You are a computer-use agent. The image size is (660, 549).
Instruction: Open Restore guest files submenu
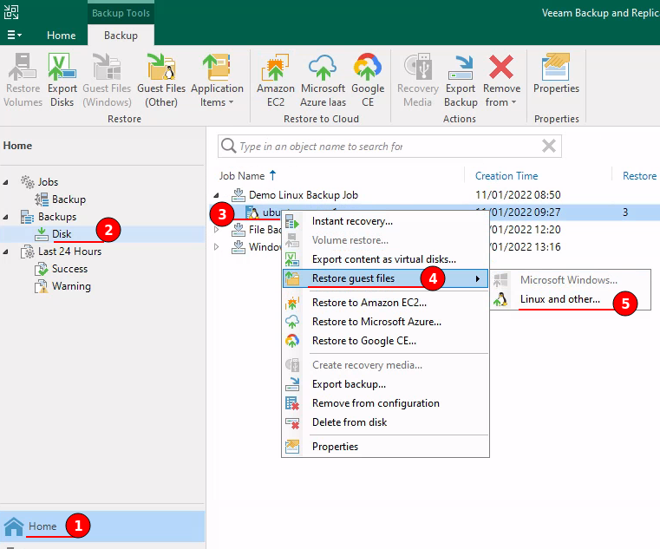385,278
